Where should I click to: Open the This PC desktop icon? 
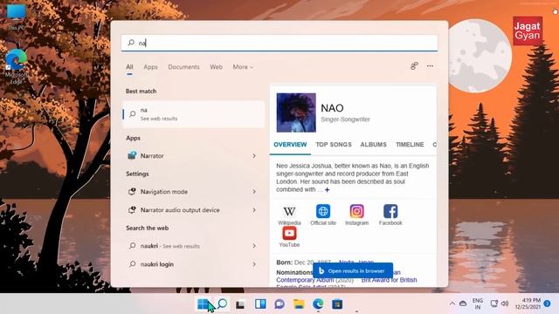(x=16, y=17)
